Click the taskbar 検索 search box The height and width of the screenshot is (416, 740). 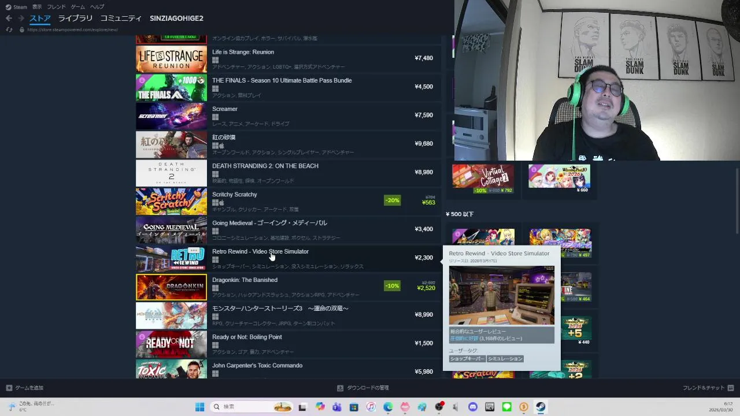pos(251,407)
